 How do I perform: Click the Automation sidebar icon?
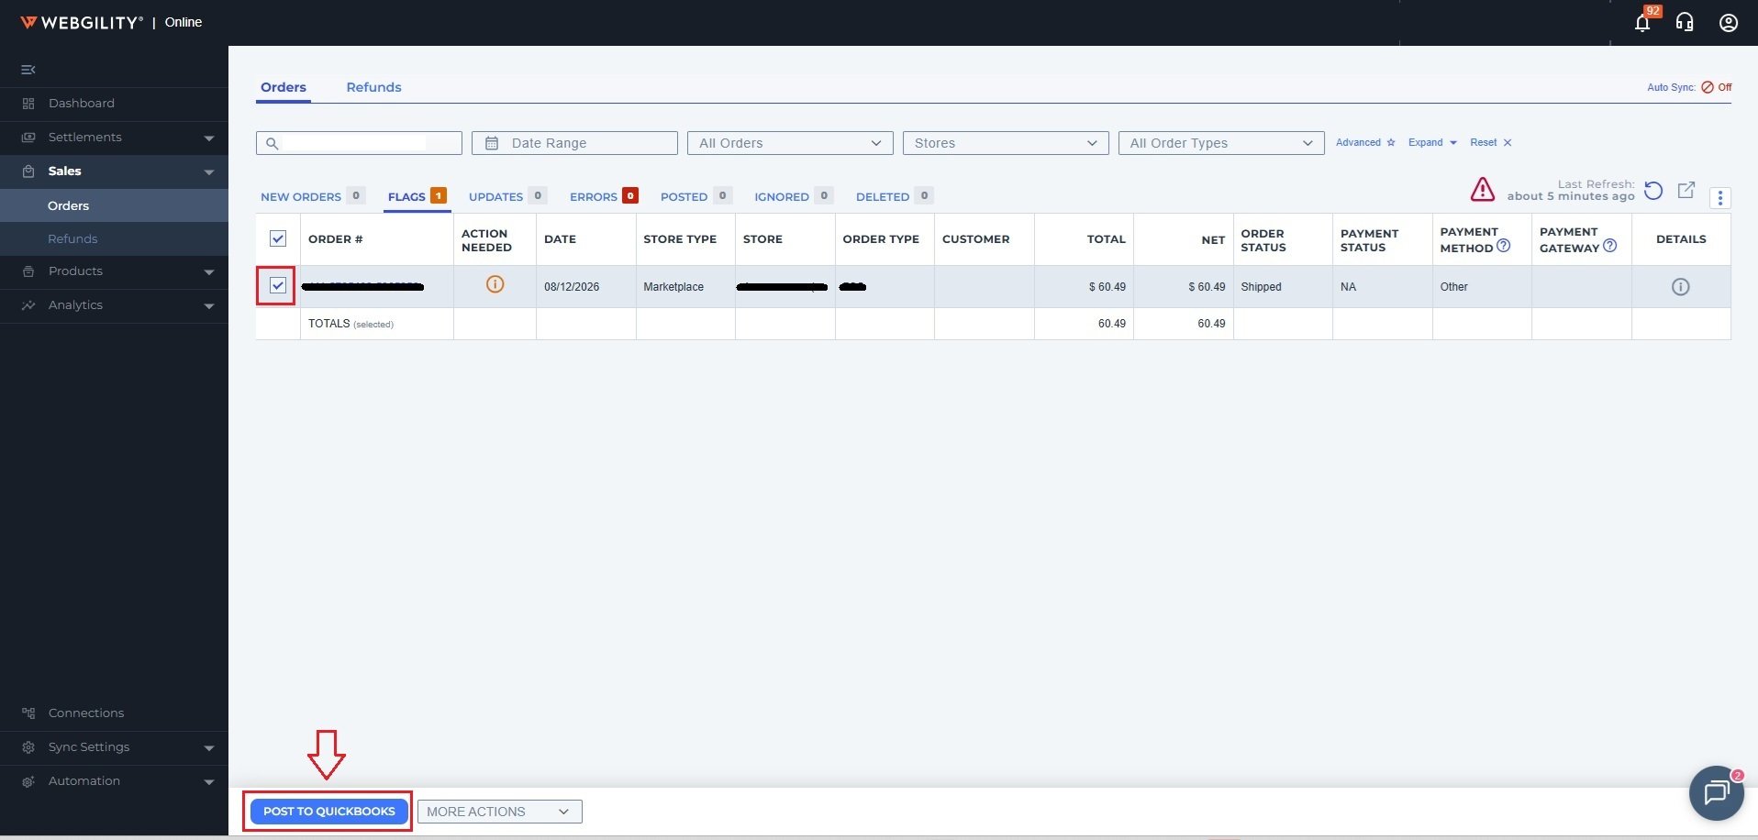point(28,781)
